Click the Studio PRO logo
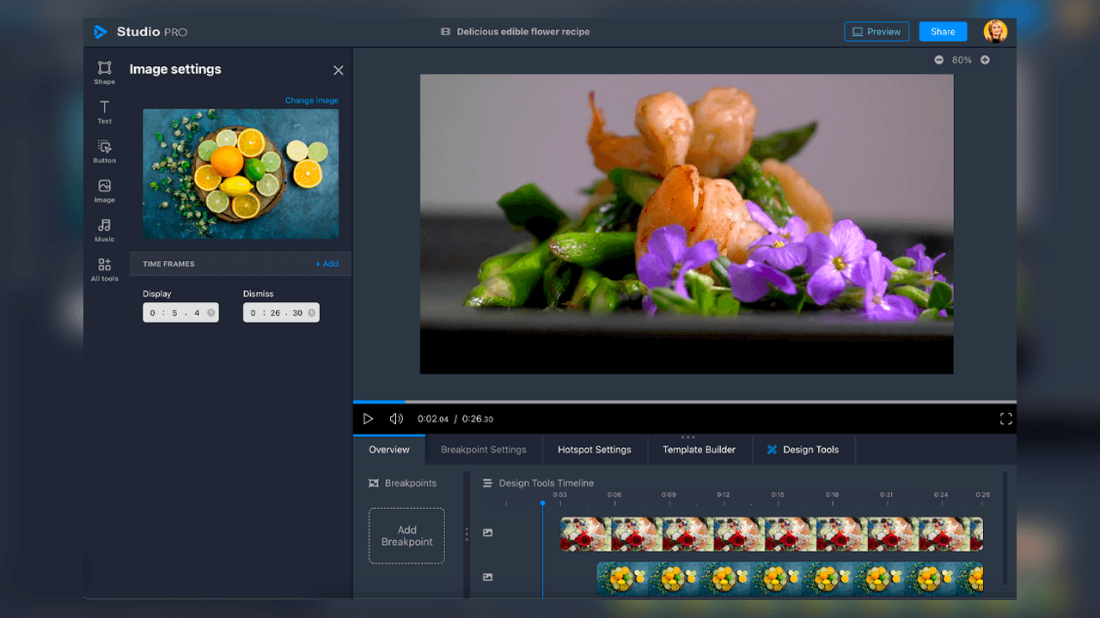1100x618 pixels. pyautogui.click(x=141, y=32)
